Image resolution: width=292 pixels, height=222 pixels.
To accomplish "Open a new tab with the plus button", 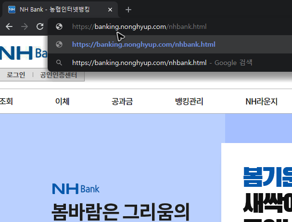I will 128,10.
